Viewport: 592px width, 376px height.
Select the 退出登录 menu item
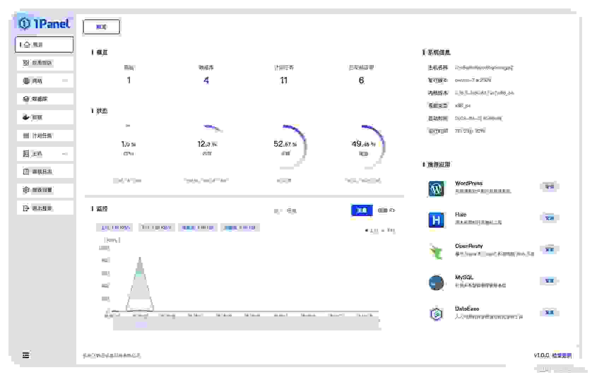coord(45,208)
